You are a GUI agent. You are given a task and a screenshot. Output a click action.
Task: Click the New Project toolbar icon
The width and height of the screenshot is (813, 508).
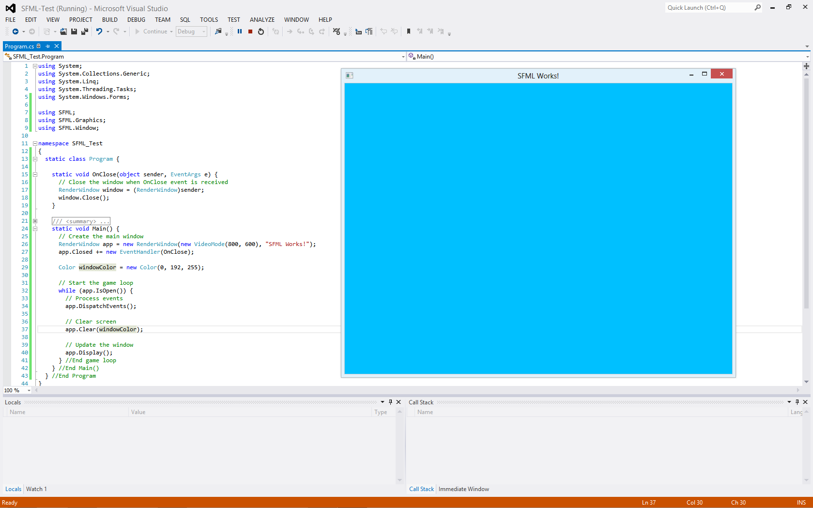tap(47, 31)
